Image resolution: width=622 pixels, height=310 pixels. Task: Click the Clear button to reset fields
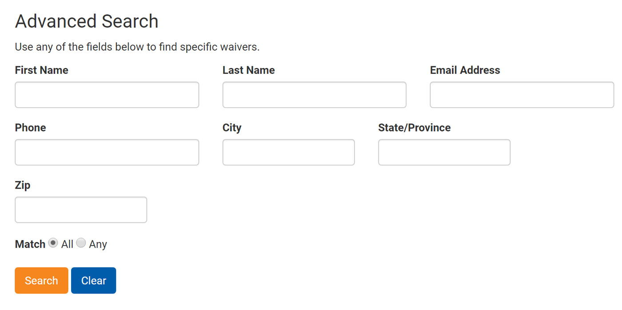[x=93, y=280]
